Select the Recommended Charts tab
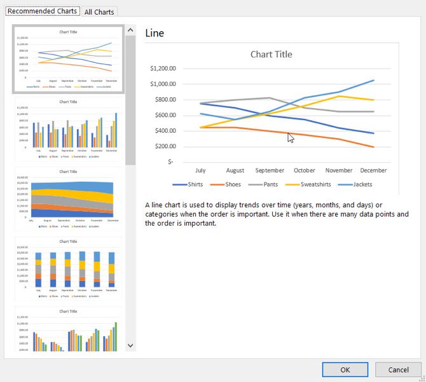Screen dimensions: 426x382 pyautogui.click(x=42, y=11)
